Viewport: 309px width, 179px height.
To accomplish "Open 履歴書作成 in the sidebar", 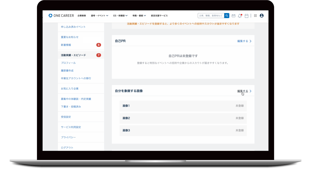I will point(67,71).
